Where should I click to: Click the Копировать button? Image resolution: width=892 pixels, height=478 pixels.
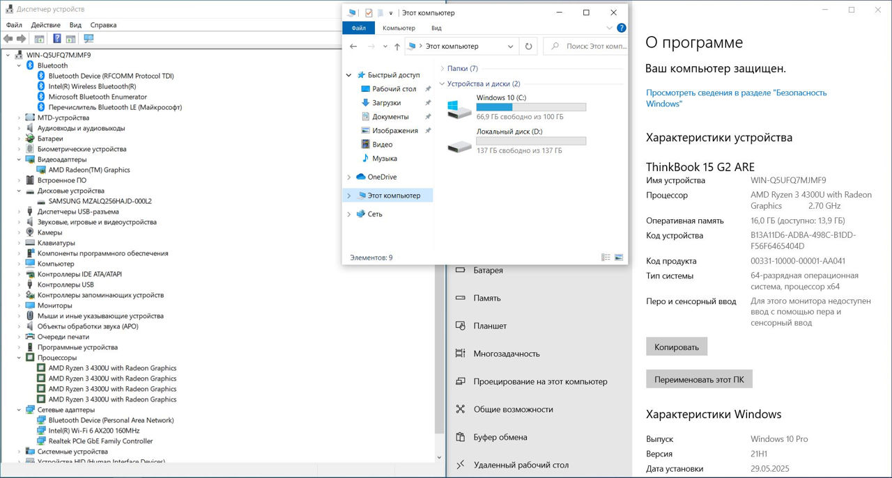click(676, 346)
